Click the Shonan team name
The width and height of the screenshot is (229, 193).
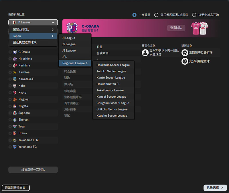tap(23, 120)
